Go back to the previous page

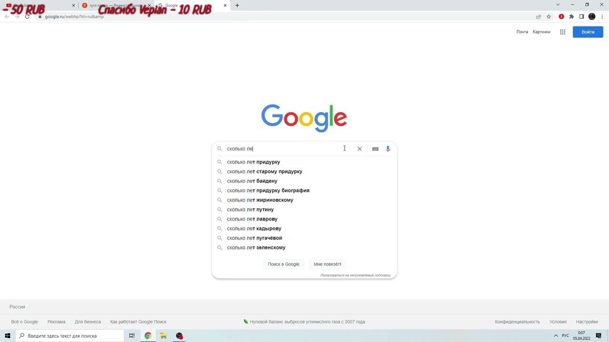[7, 17]
